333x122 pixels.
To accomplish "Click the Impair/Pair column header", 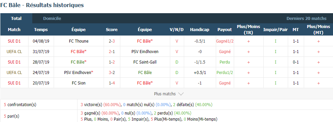I will point(276,29).
